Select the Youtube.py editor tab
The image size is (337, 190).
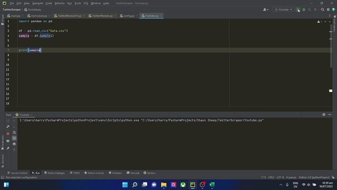[x=151, y=16]
